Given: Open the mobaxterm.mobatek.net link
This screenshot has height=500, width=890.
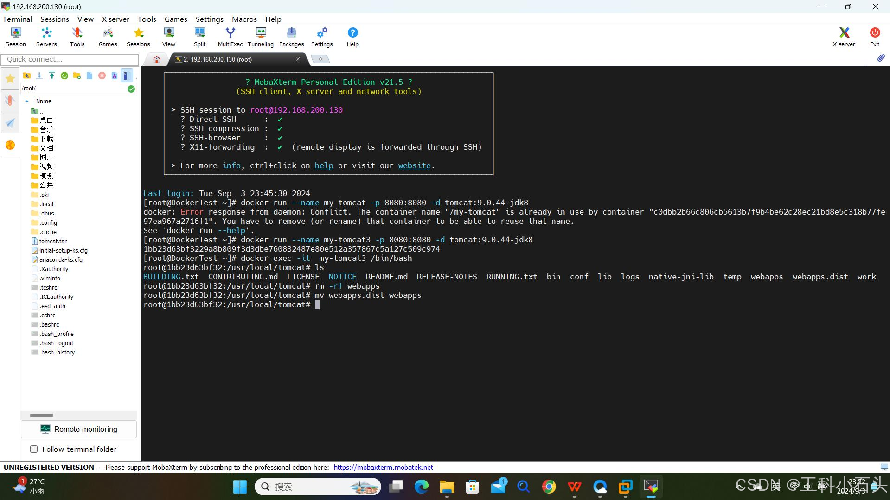Looking at the screenshot, I should (x=383, y=467).
